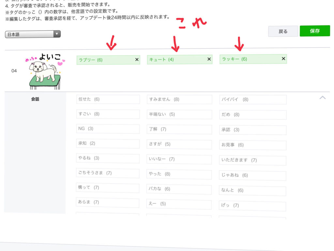Screen dimensions: 334x251
Task: Open the 会話 category label
Action: pyautogui.click(x=35, y=99)
